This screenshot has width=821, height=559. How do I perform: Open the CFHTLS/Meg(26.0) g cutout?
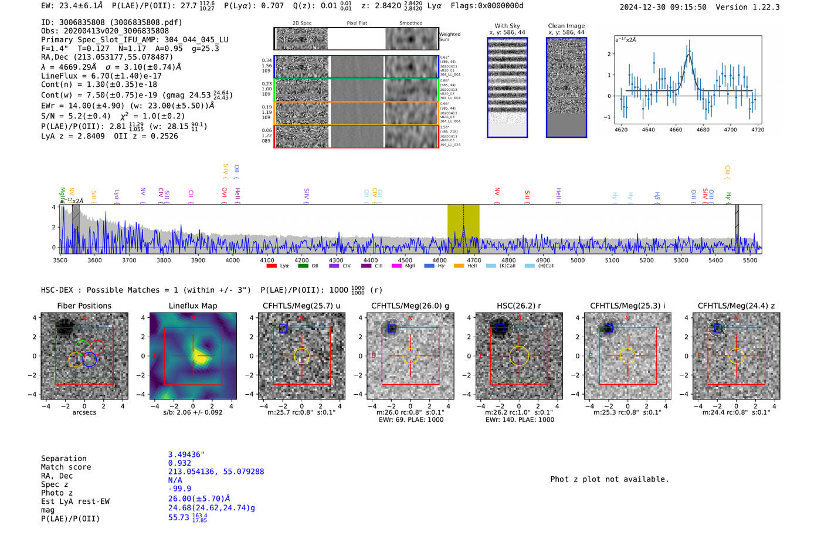[x=410, y=356]
